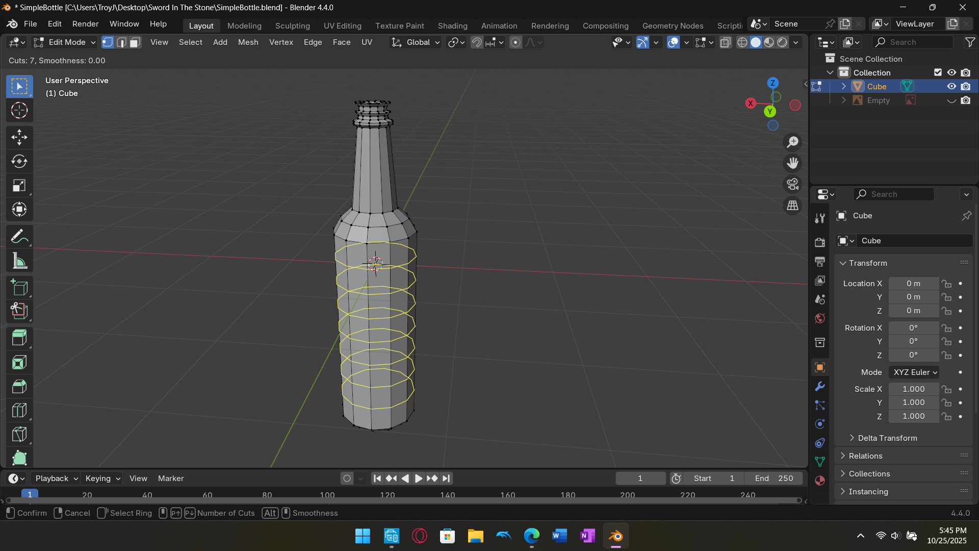This screenshot has height=551, width=979.
Task: Play the animation
Action: [418, 479]
